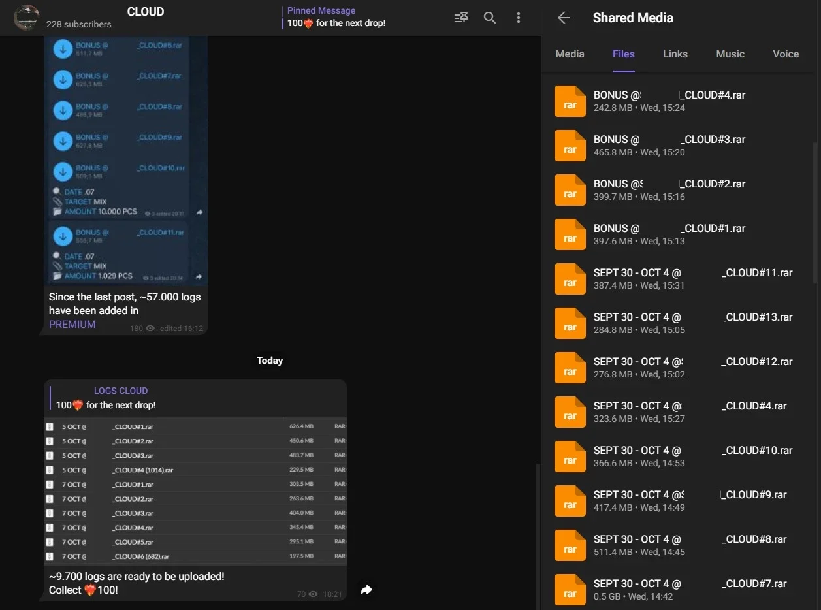Go back with Shared Media arrow
This screenshot has height=610, width=821.
click(564, 18)
